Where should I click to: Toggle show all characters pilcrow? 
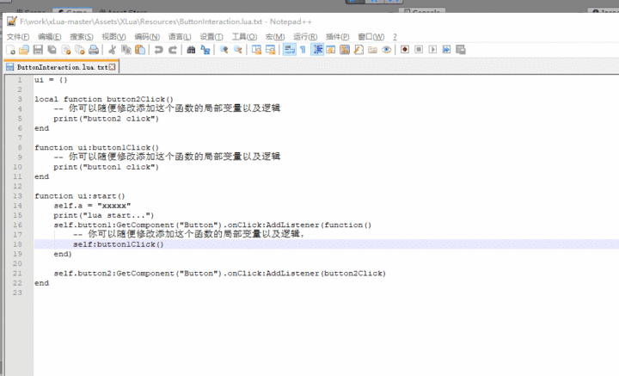303,50
